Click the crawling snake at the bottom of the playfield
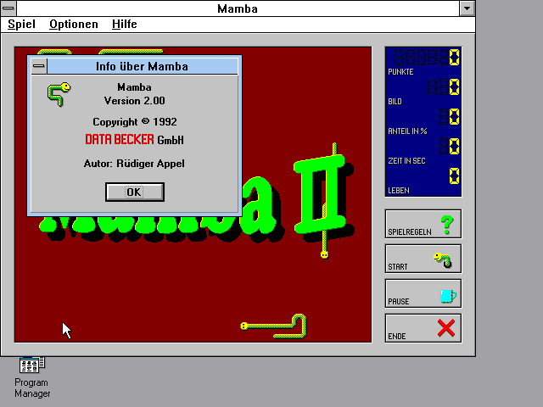This screenshot has height=407, width=543. 273,326
